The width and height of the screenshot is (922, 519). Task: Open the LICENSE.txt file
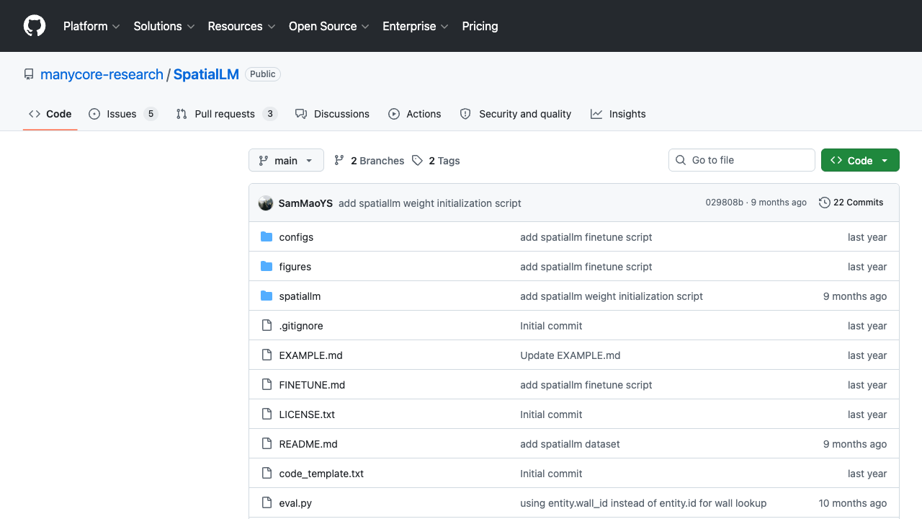point(307,414)
